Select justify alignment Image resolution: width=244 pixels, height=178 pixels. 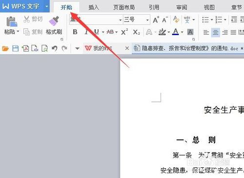(233, 32)
